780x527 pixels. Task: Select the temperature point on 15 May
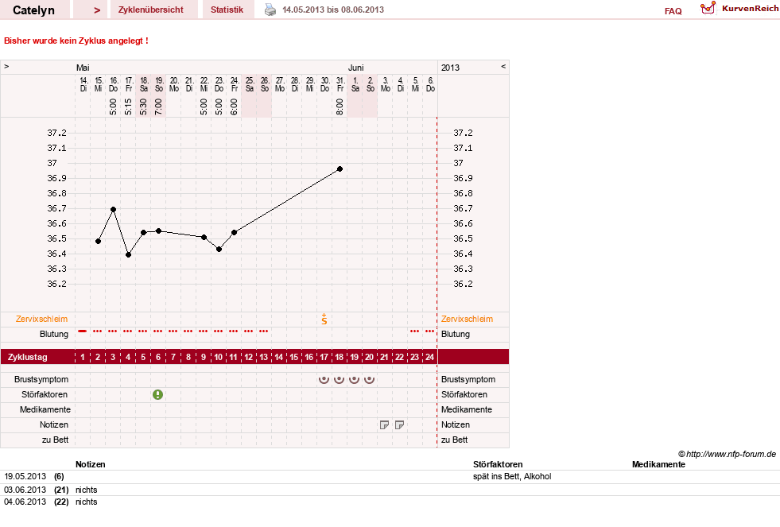pos(98,241)
